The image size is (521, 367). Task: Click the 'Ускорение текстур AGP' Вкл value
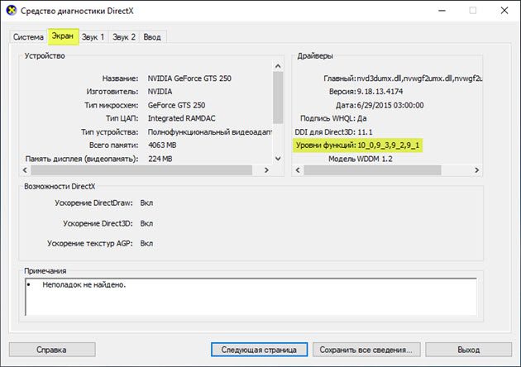point(146,244)
